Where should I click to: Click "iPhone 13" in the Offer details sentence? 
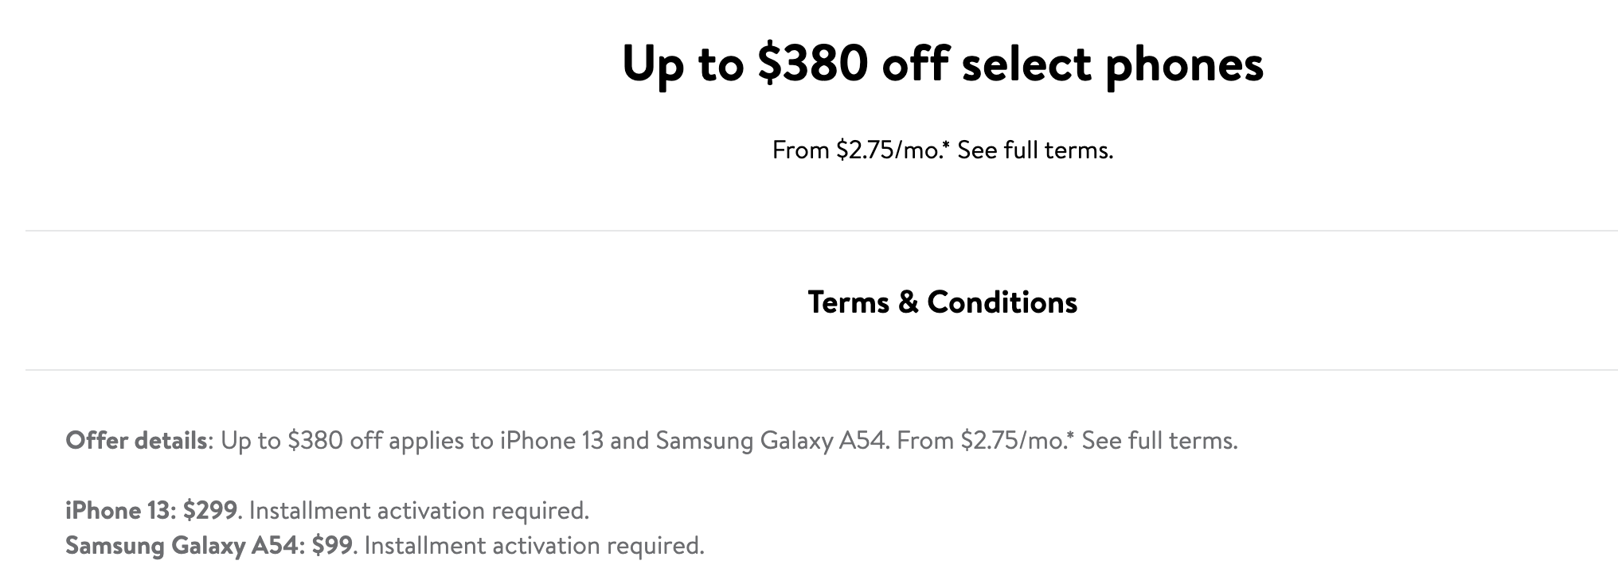552,440
